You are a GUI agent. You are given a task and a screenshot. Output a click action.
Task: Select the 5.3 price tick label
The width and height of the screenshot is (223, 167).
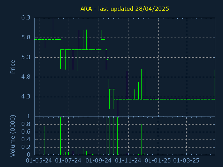(x=26, y=57)
